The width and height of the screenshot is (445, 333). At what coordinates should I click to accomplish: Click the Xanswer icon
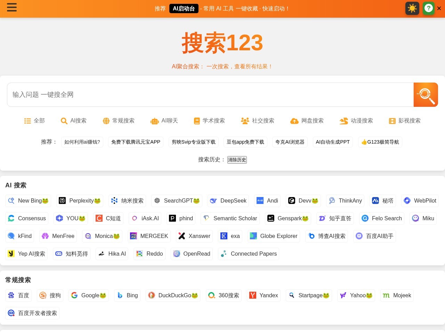(182, 236)
